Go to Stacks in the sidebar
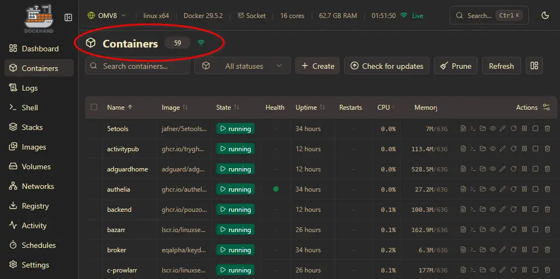560x279 pixels. click(x=39, y=127)
